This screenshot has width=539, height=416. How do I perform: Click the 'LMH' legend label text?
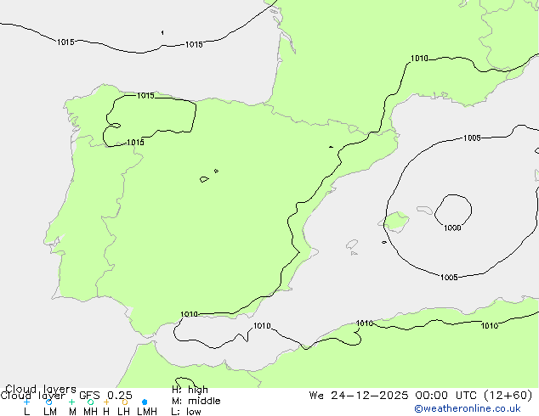click(147, 412)
